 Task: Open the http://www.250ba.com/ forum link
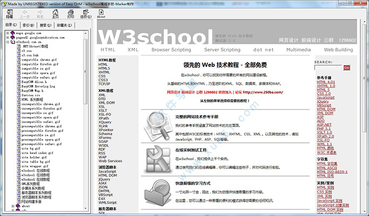click(x=263, y=92)
